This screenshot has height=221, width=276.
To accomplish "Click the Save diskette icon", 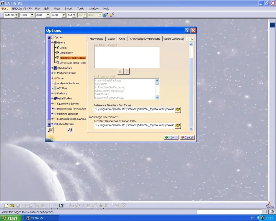I will pyautogui.click(x=18, y=206).
